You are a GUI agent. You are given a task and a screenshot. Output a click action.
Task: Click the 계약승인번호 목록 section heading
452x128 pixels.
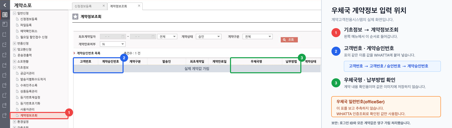(88, 53)
